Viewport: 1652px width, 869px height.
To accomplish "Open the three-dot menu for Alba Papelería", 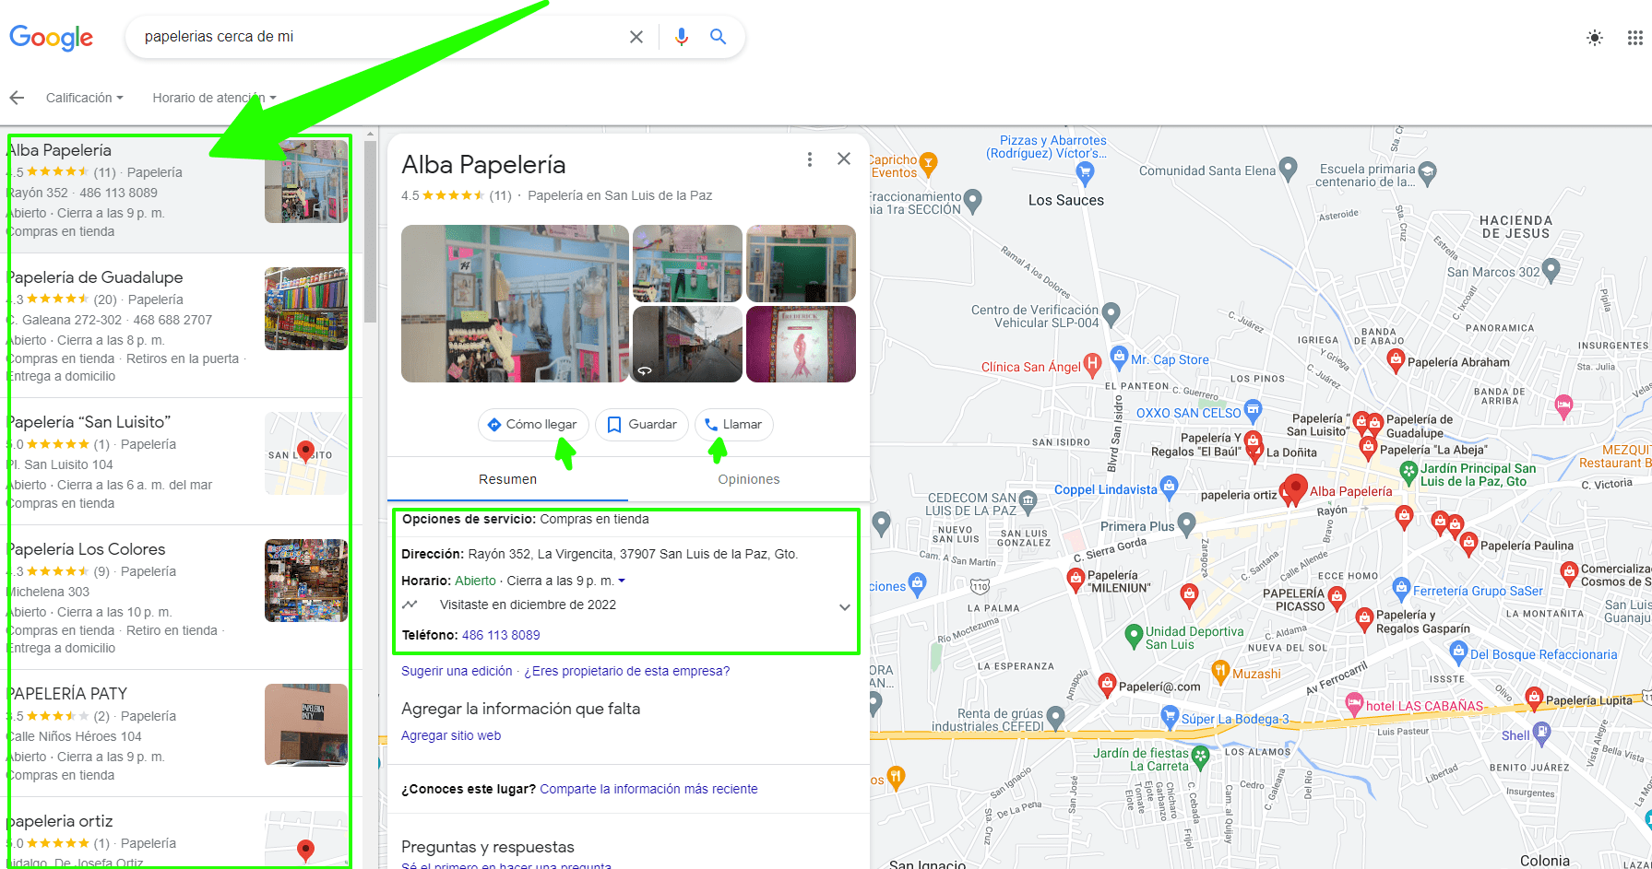I will click(x=810, y=159).
